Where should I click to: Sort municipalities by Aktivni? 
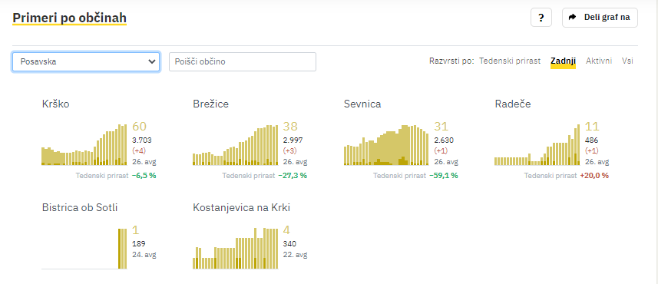click(599, 61)
